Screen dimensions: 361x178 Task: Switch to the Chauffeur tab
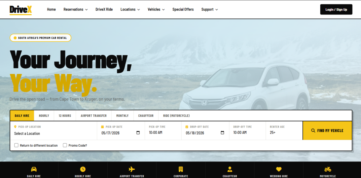tap(146, 116)
